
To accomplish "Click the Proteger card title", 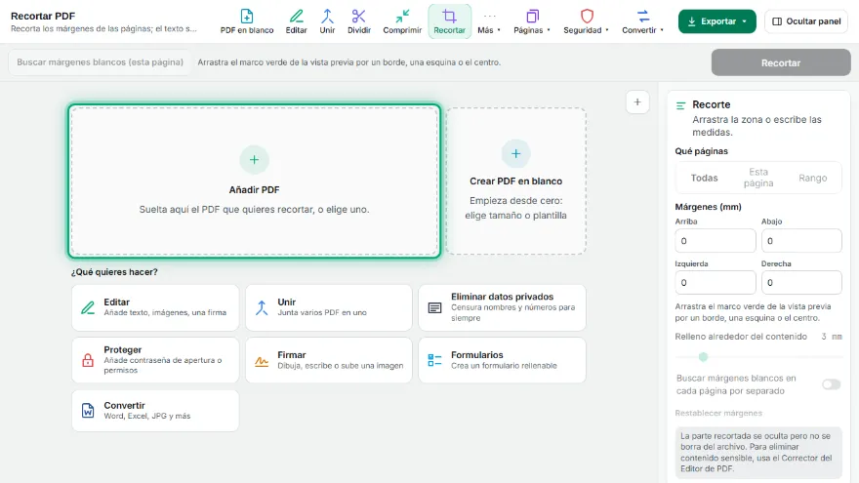I will tap(123, 350).
